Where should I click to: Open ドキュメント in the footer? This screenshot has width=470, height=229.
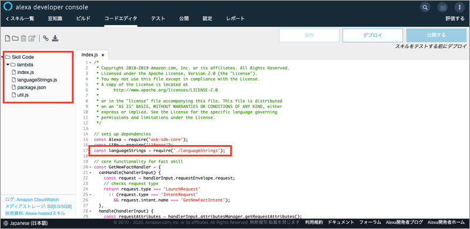[x=341, y=223]
